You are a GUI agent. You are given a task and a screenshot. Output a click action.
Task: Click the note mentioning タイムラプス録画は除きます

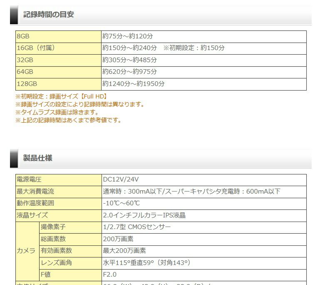57,112
